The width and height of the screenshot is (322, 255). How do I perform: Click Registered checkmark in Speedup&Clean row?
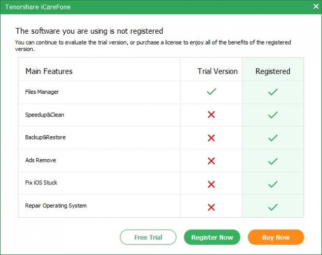click(x=273, y=115)
